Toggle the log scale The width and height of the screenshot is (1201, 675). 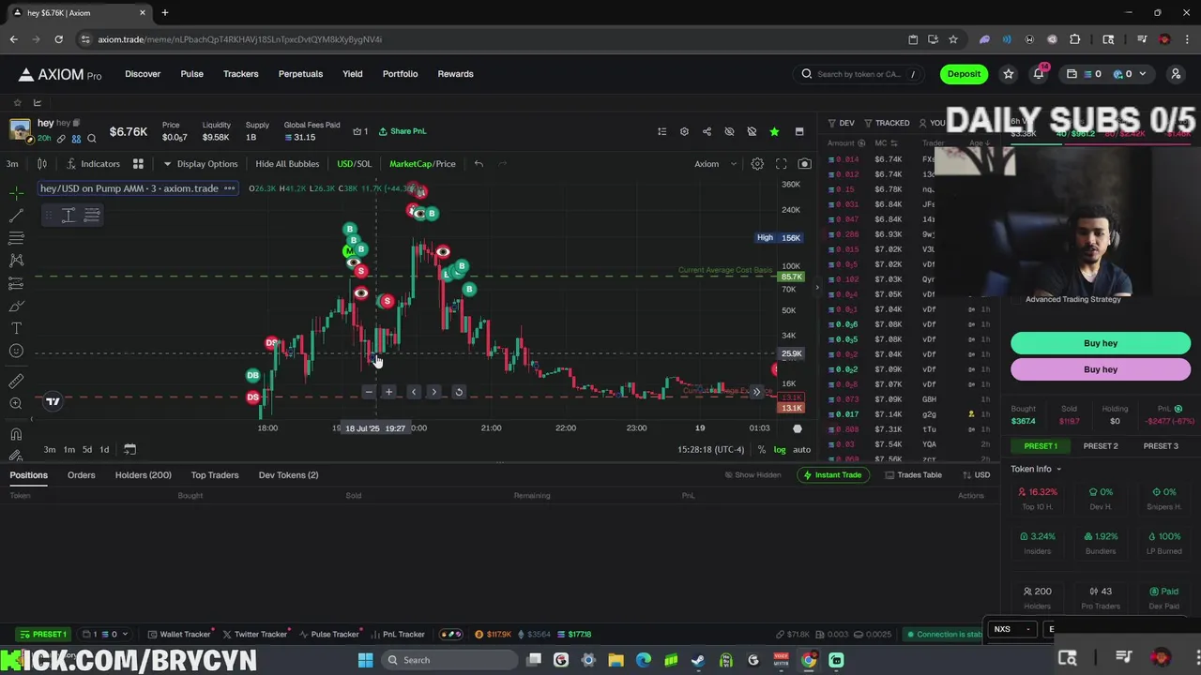tap(780, 450)
